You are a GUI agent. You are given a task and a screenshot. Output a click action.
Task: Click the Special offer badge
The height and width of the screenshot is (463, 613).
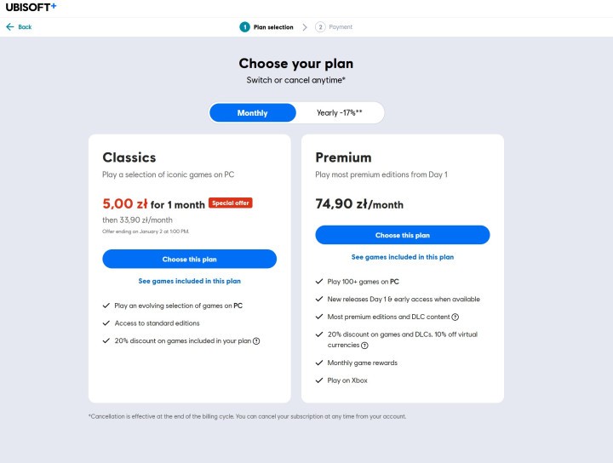(231, 203)
